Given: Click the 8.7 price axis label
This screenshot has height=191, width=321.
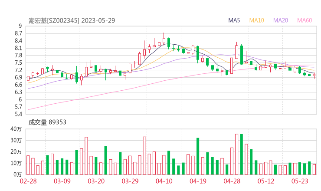Looking at the screenshot, I should [18, 33].
